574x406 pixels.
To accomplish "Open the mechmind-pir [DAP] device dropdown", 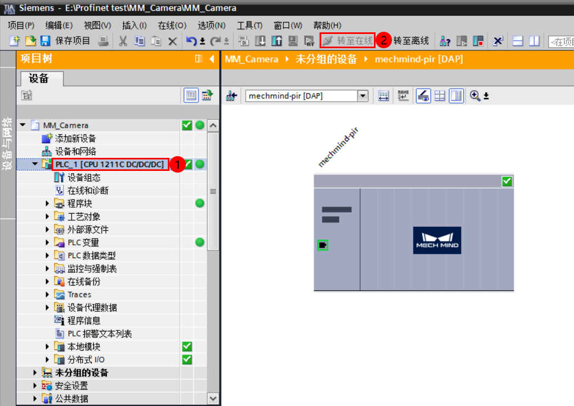I will tap(362, 95).
